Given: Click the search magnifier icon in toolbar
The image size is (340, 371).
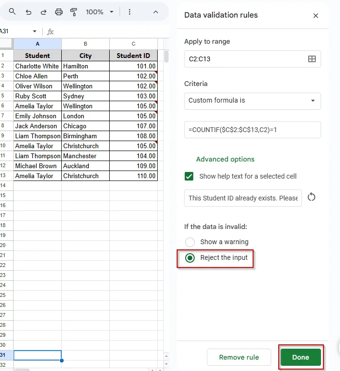Looking at the screenshot, I should point(12,11).
